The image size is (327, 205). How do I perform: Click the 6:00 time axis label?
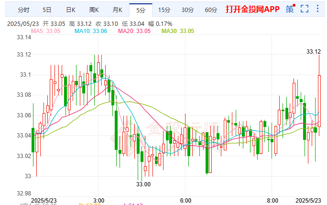185,201
